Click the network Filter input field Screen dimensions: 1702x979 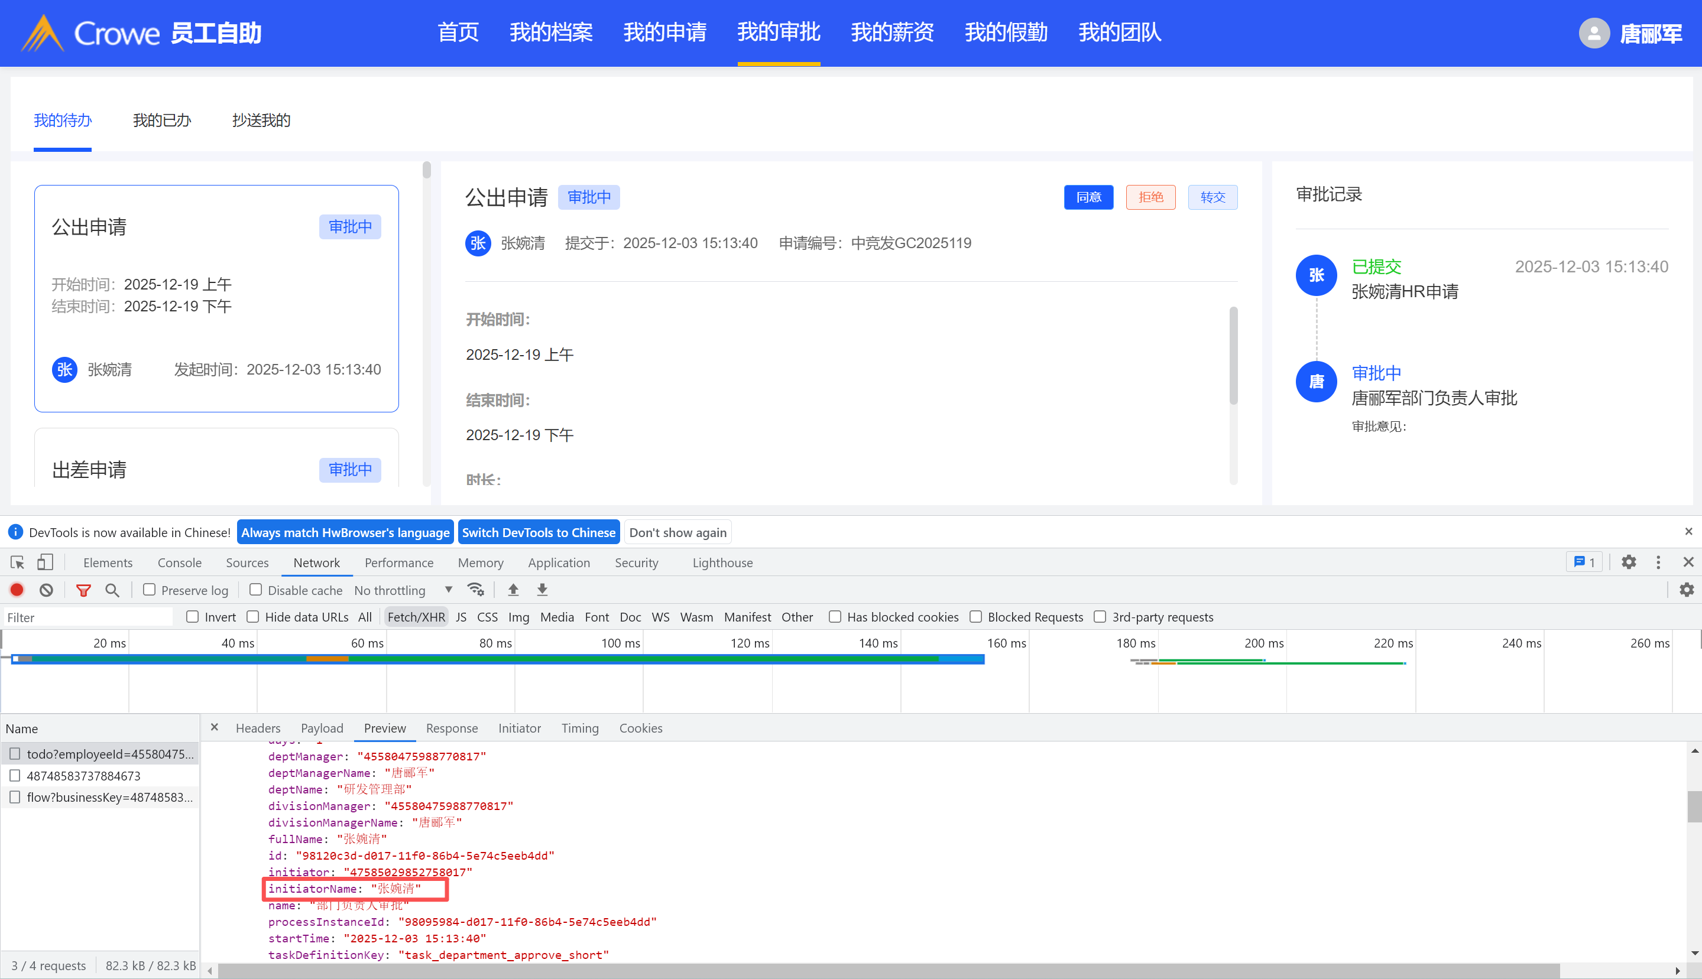pos(87,617)
